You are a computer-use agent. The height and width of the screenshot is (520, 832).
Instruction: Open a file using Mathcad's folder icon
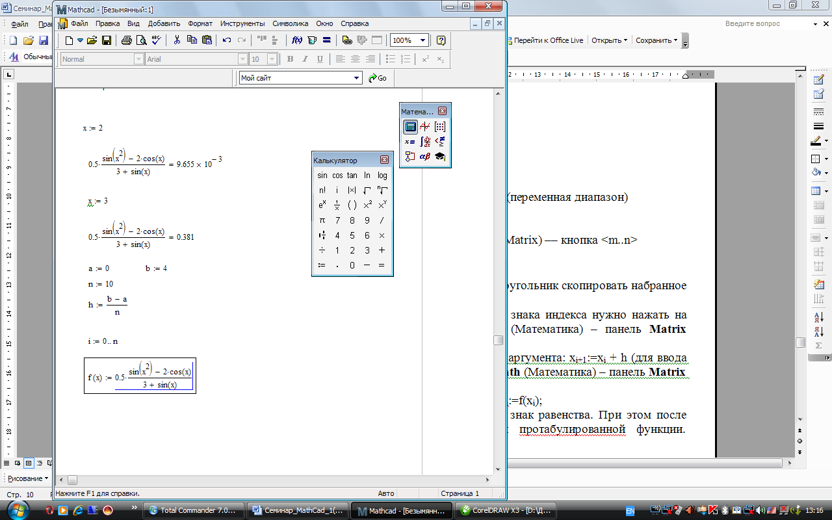[x=92, y=40]
